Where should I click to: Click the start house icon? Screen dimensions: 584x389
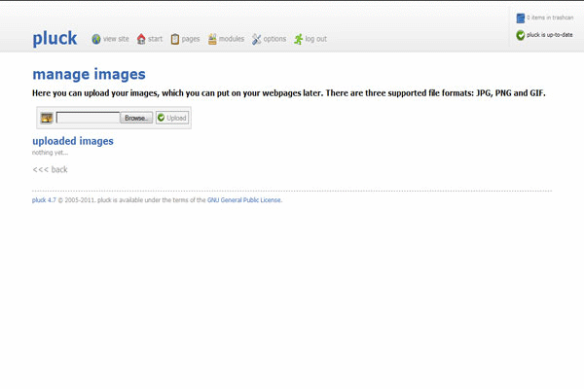(141, 39)
